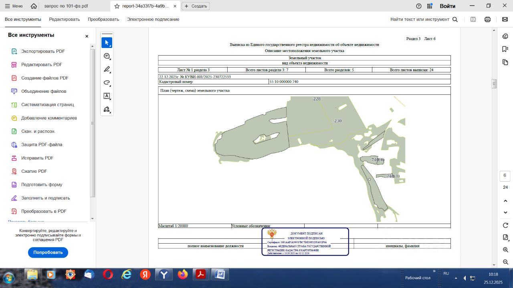The width and height of the screenshot is (513, 288).
Task: Click the Создать new tab button
Action: [x=196, y=6]
